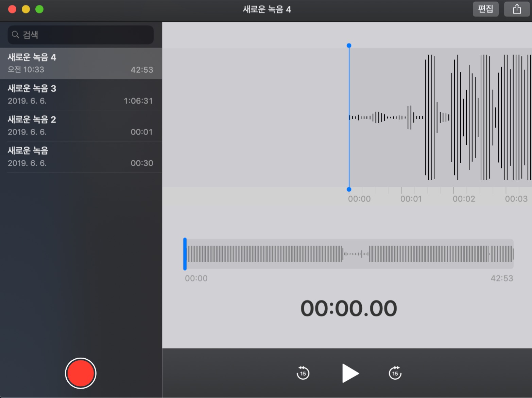The image size is (532, 398).
Task: Click the 편집 edit button
Action: [485, 9]
